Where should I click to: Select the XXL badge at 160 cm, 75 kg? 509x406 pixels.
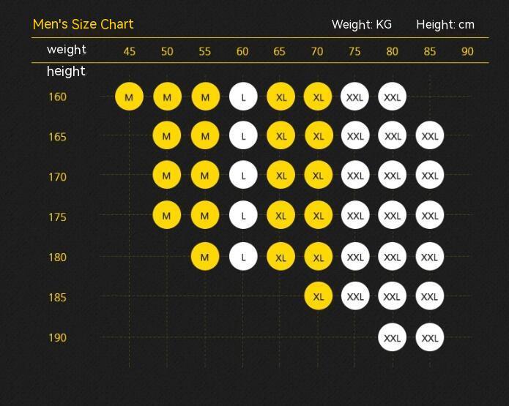coord(355,97)
